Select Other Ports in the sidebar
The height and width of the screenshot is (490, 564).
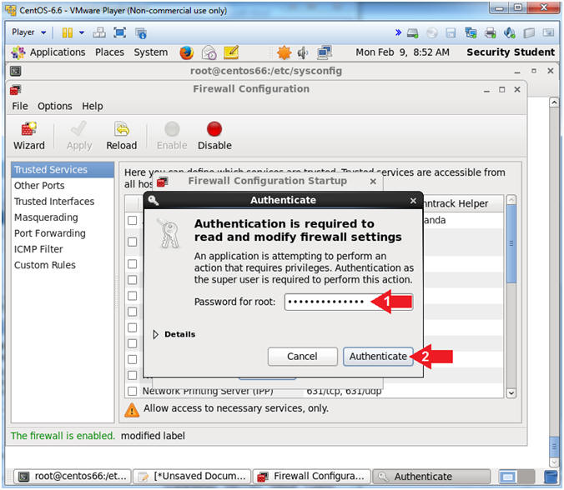click(x=63, y=185)
